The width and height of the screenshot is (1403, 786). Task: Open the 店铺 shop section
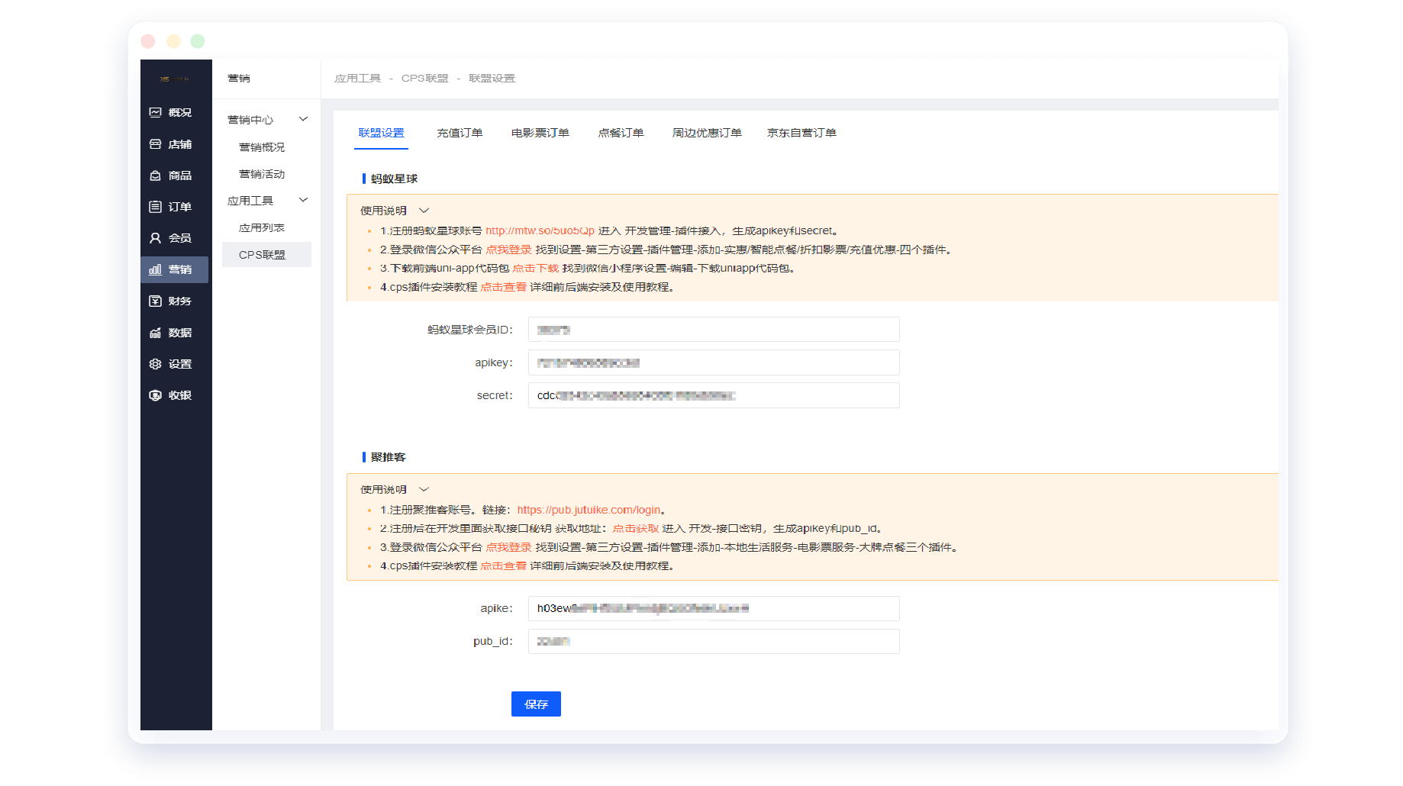[x=175, y=143]
